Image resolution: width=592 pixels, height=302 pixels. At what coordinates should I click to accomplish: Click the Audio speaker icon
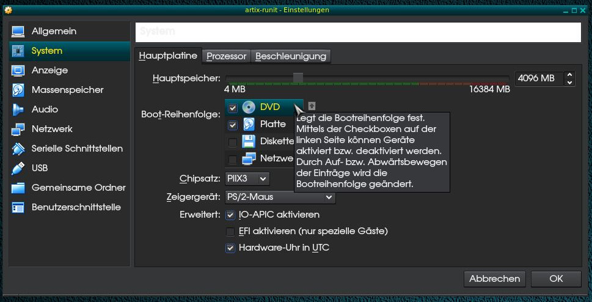point(18,109)
